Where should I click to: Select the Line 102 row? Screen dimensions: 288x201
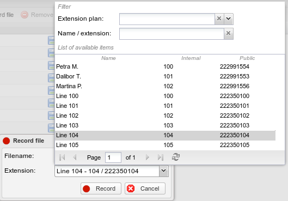tap(165, 115)
